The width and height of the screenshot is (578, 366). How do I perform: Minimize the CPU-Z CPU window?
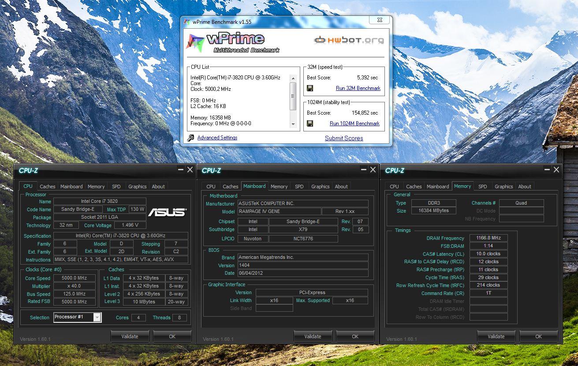[181, 169]
